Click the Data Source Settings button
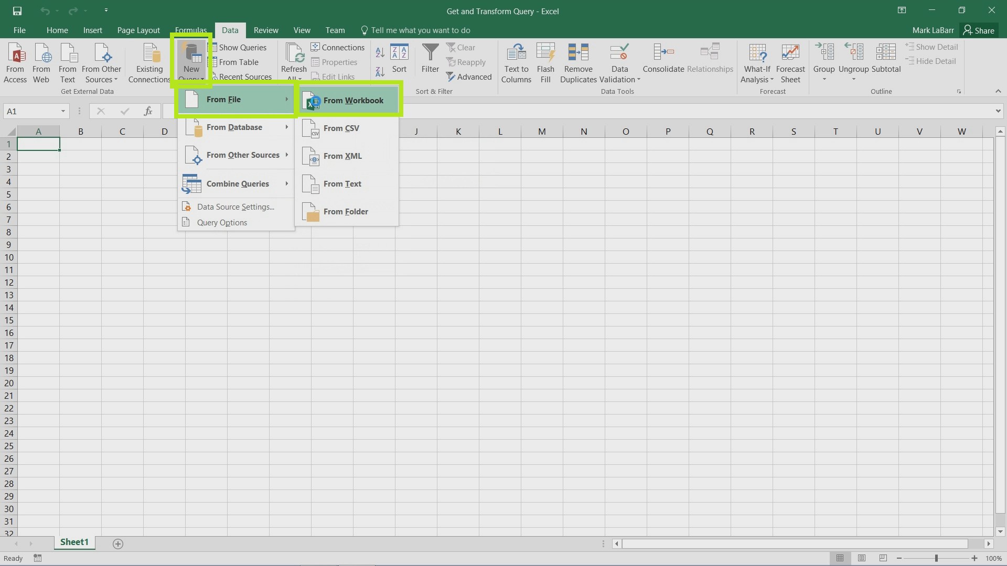1007x566 pixels. pos(236,206)
